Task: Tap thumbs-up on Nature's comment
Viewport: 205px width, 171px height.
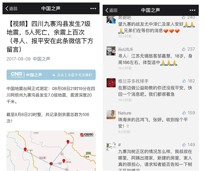Action: pos(184,113)
